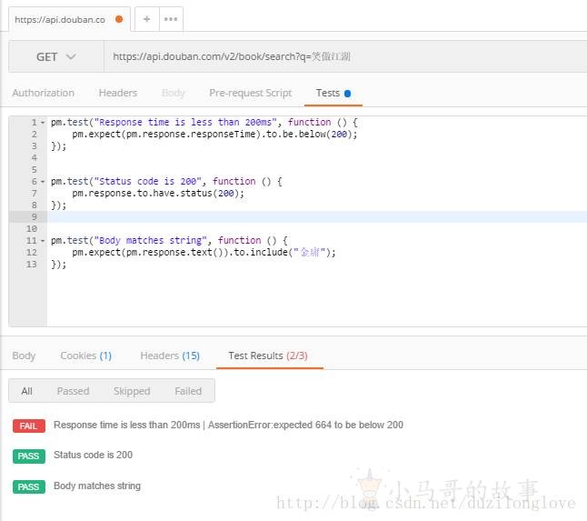587x521 pixels.
Task: Open the Pre-request Script tab
Action: 251,93
